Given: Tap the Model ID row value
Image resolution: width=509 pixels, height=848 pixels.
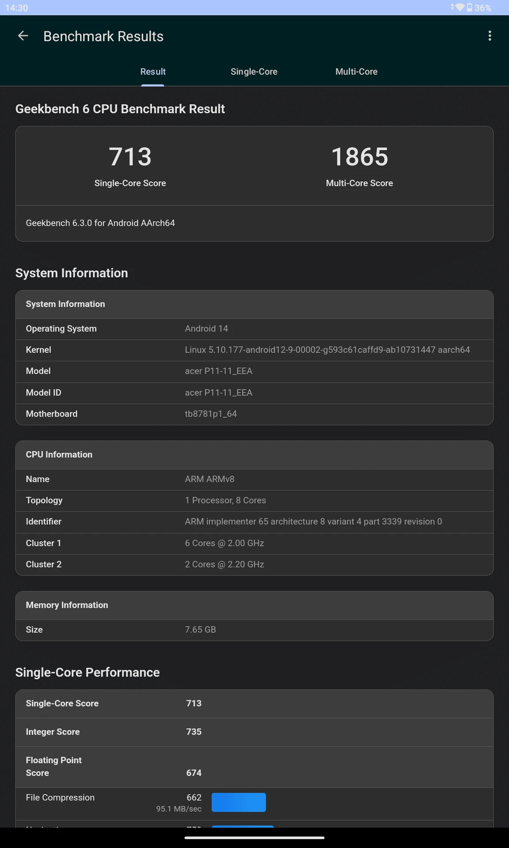Looking at the screenshot, I should click(219, 393).
